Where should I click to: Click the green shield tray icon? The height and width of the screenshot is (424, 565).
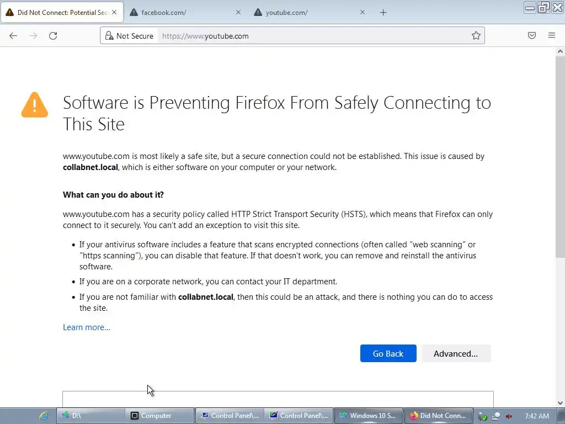point(483,416)
